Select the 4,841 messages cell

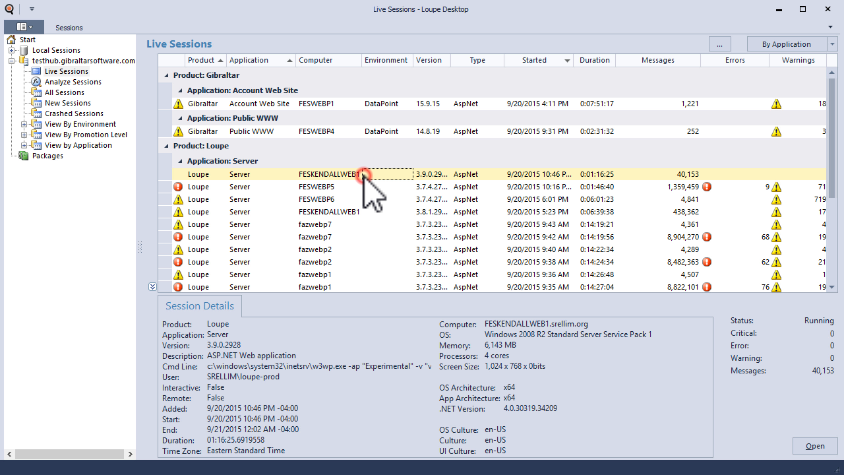pos(657,199)
